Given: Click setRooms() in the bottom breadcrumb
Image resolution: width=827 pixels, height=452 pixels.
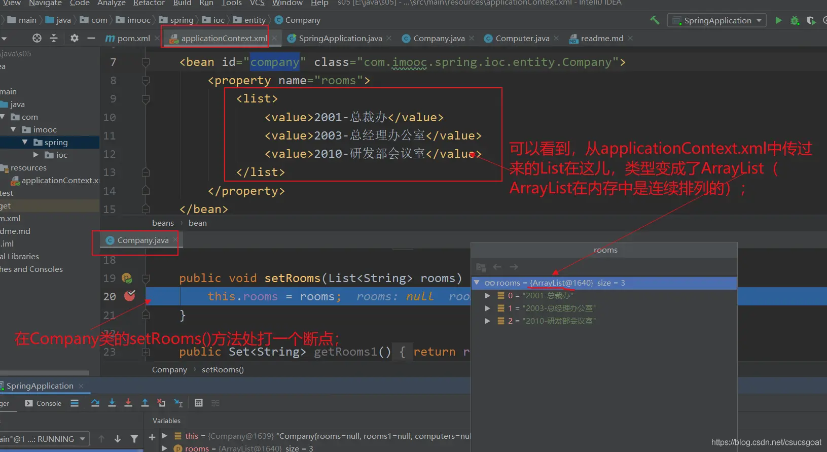Looking at the screenshot, I should (223, 369).
